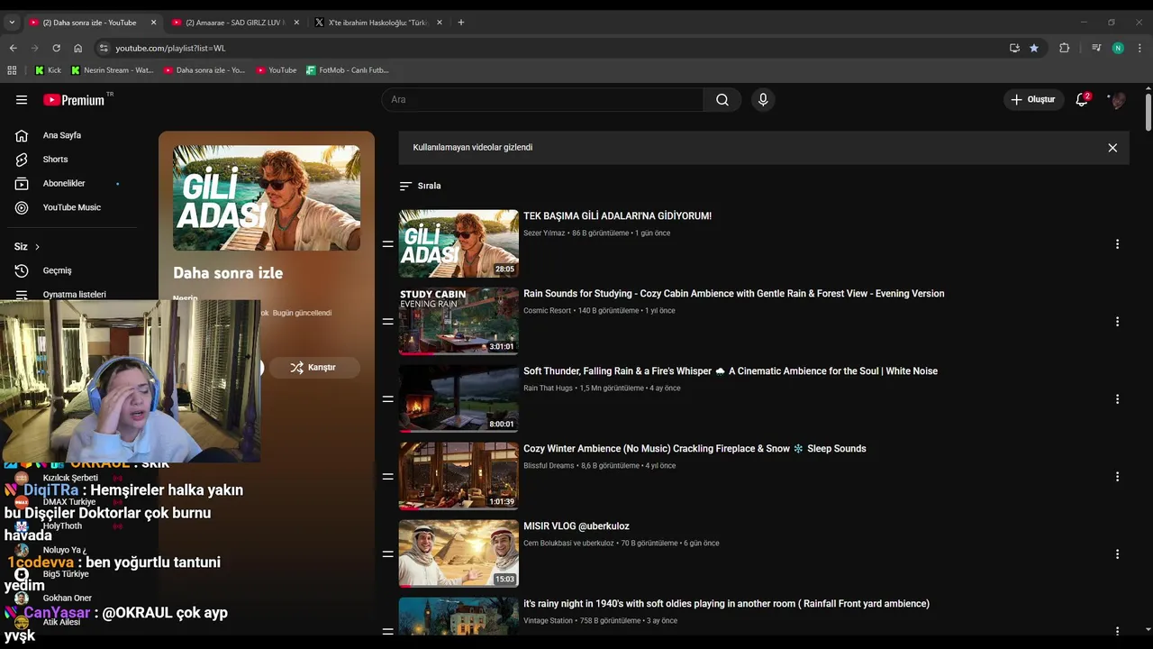Viewport: 1153px width, 649px height.
Task: Open the Sırala sort dropdown
Action: tap(421, 186)
